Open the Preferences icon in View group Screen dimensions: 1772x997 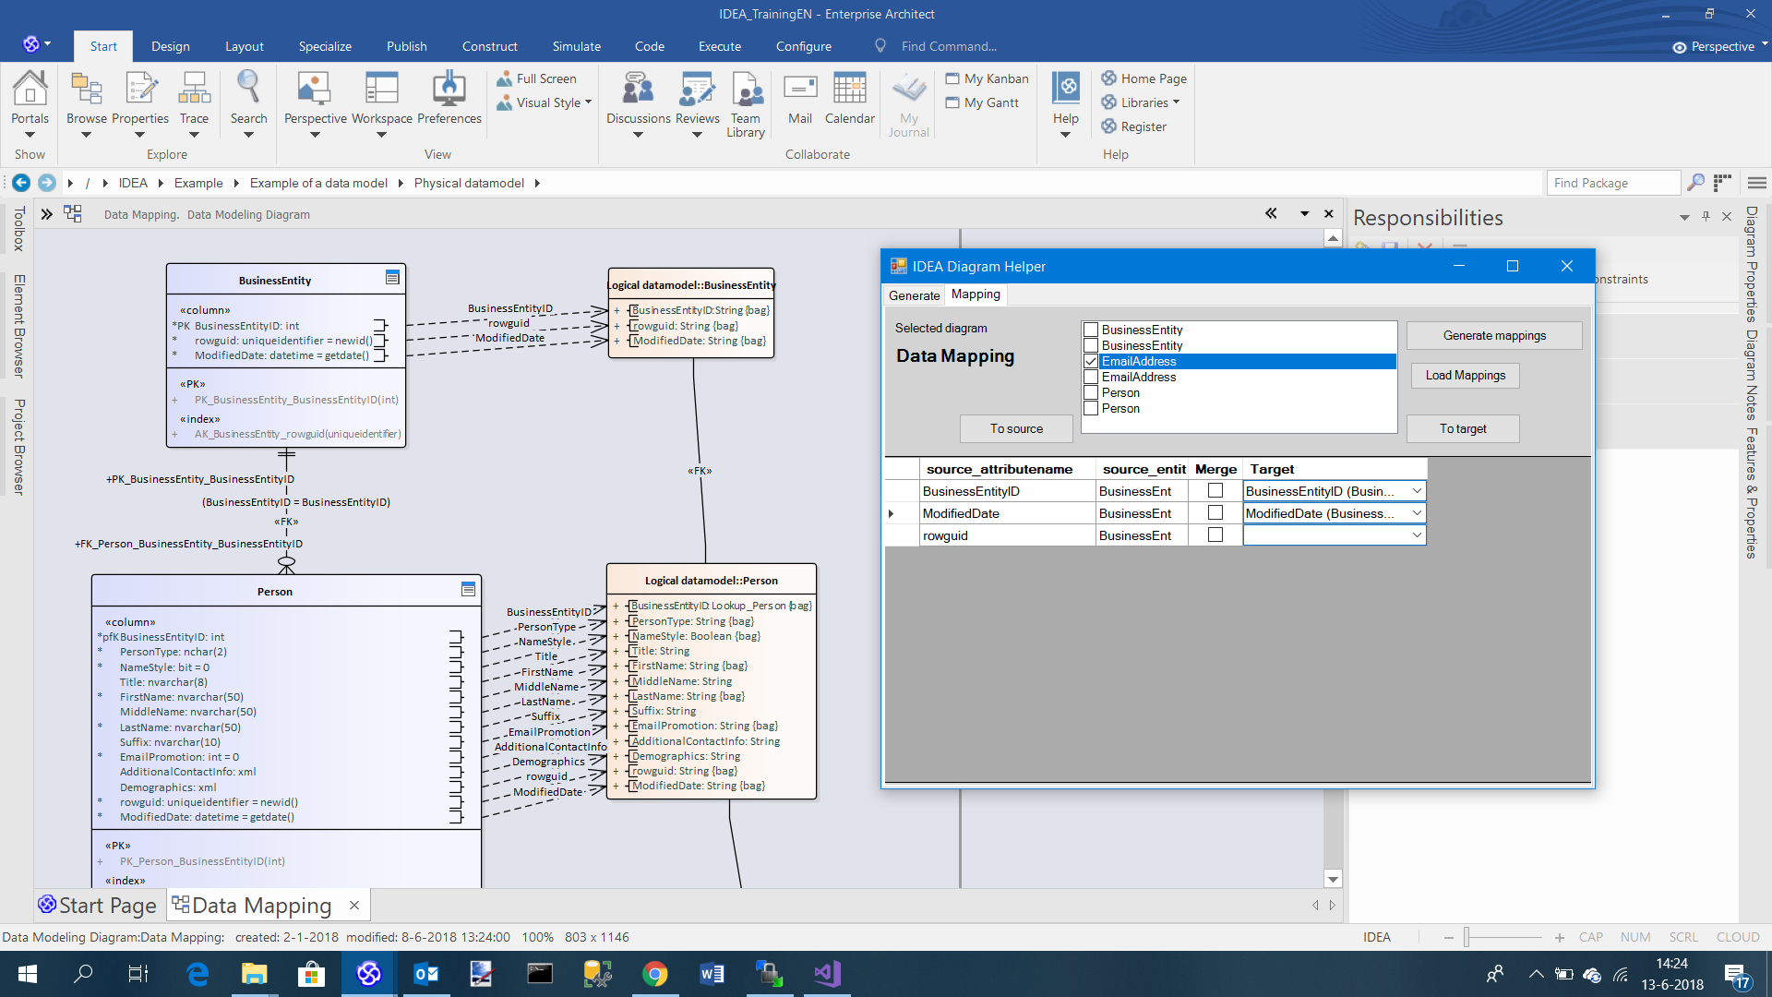[449, 90]
